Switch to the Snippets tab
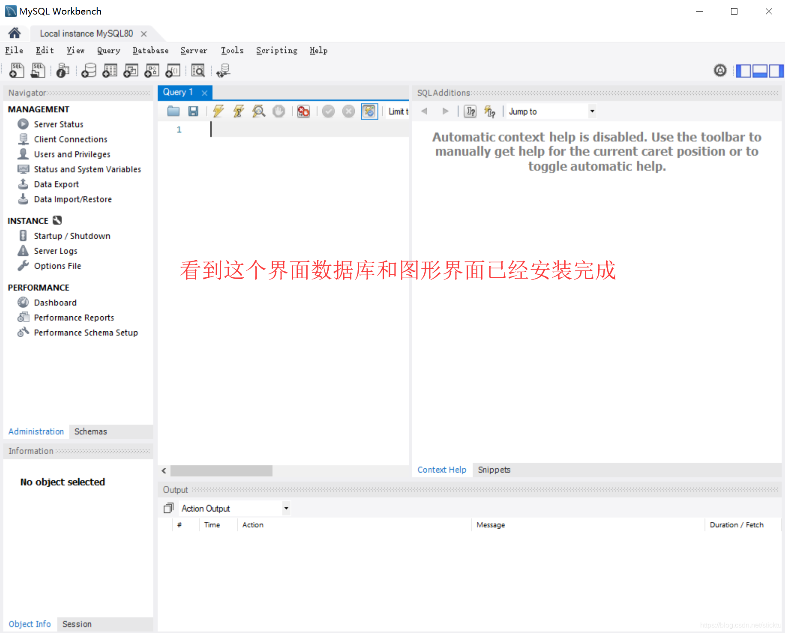This screenshot has height=633, width=785. click(x=494, y=470)
